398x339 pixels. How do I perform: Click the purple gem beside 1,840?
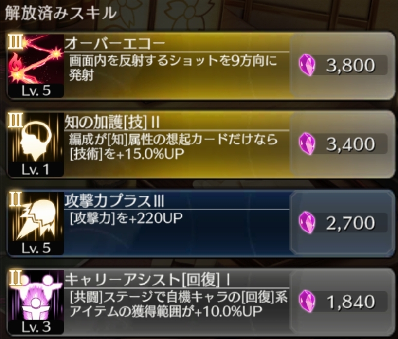tap(307, 302)
